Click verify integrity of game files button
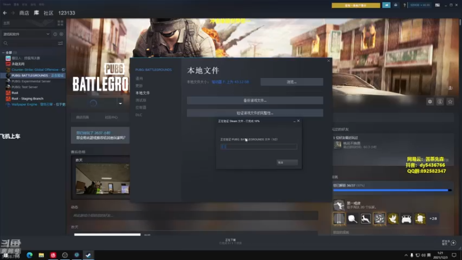The image size is (462, 260). point(255,113)
